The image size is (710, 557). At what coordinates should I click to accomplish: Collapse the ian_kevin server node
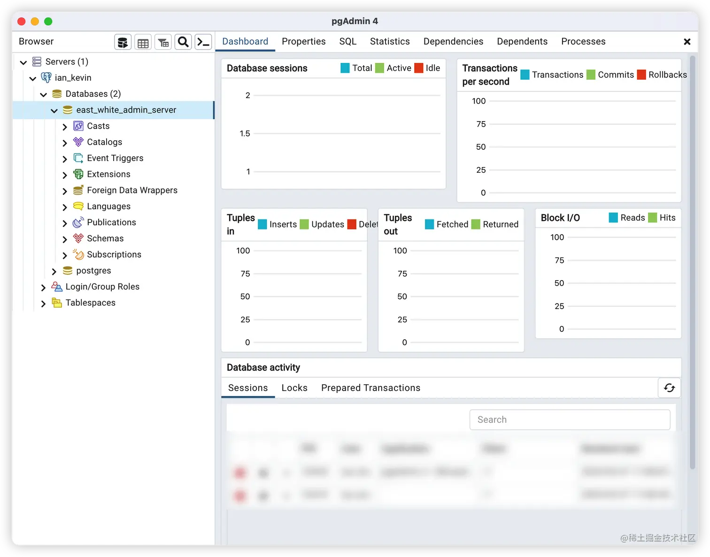32,78
